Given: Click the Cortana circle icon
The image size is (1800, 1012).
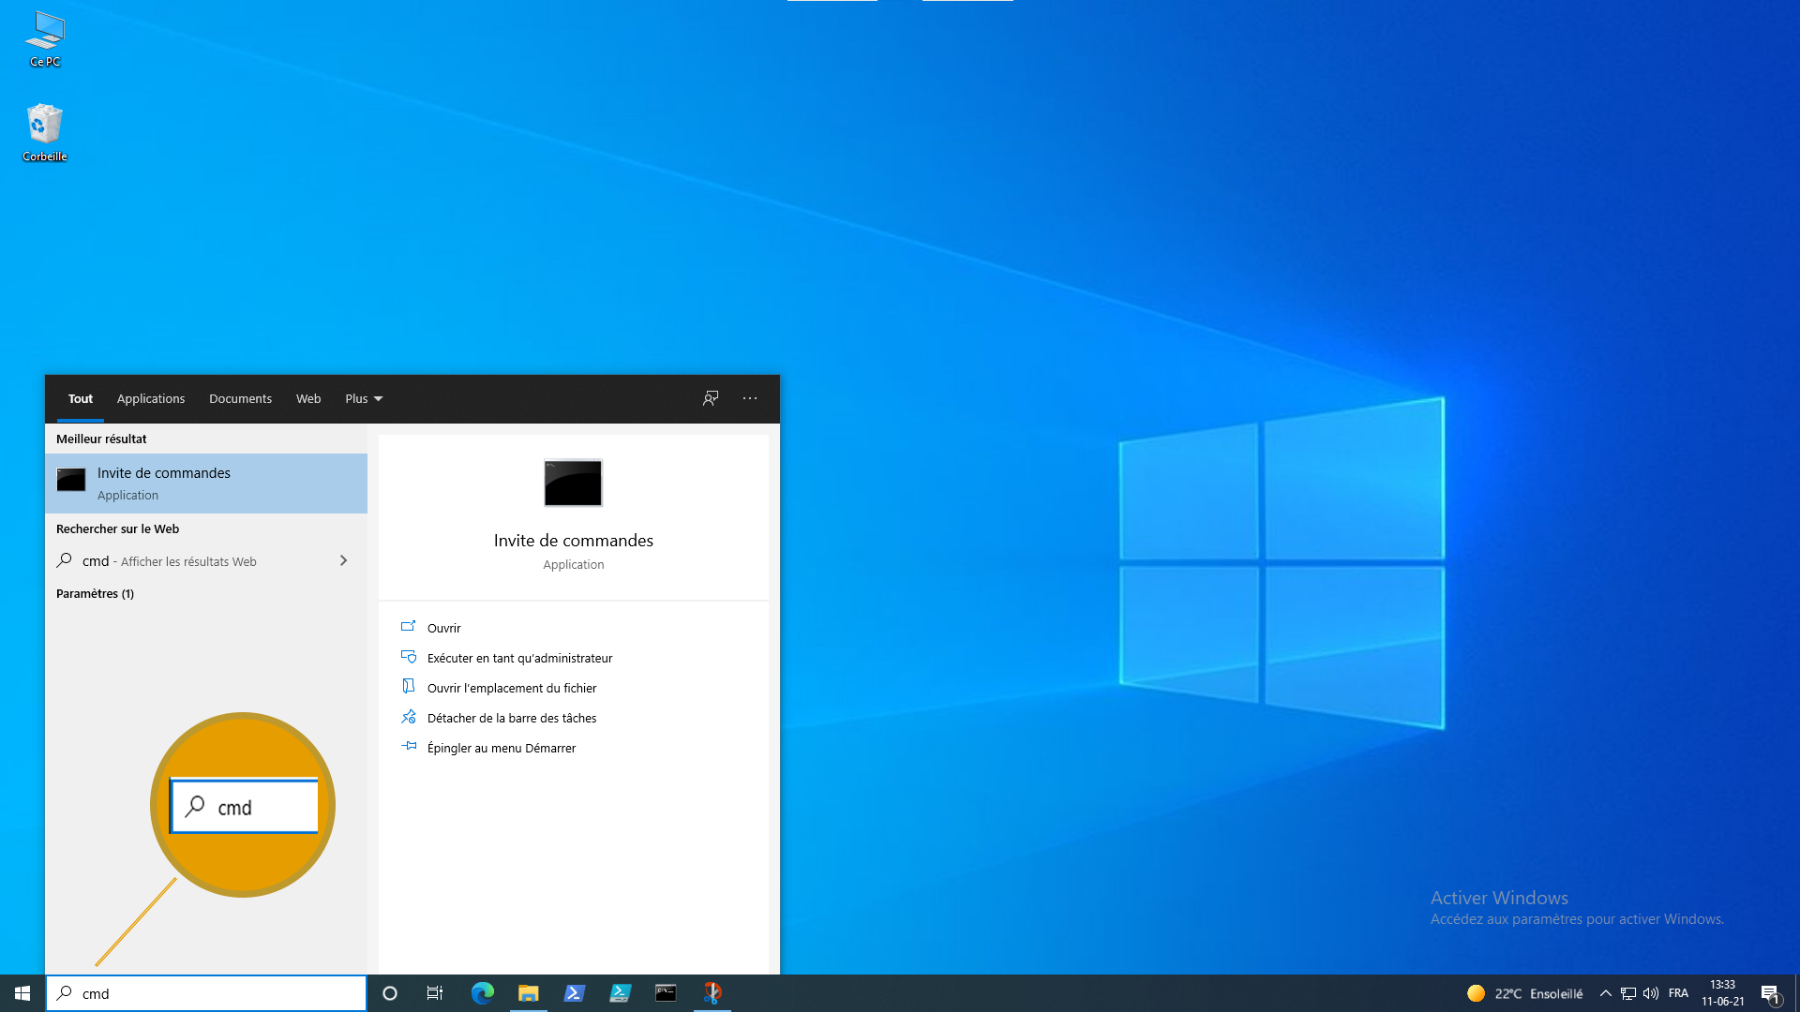Looking at the screenshot, I should pos(390,993).
